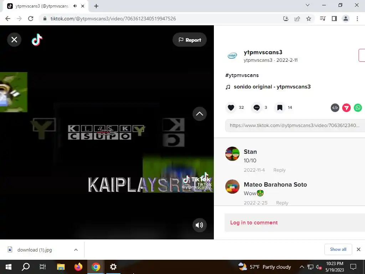Open the tab search dropdown chevron
The height and width of the screenshot is (274, 365).
coord(308,5)
